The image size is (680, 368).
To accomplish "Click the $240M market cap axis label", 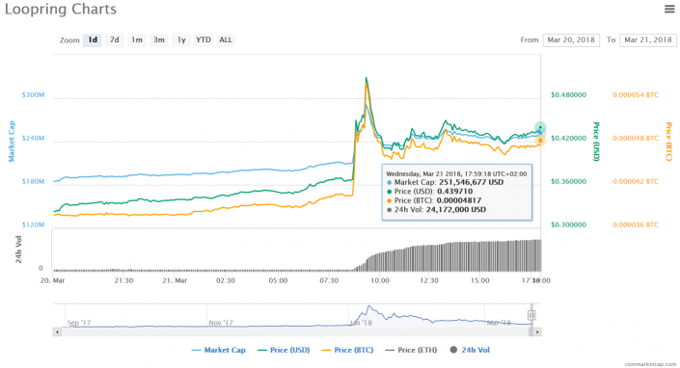I will [33, 138].
